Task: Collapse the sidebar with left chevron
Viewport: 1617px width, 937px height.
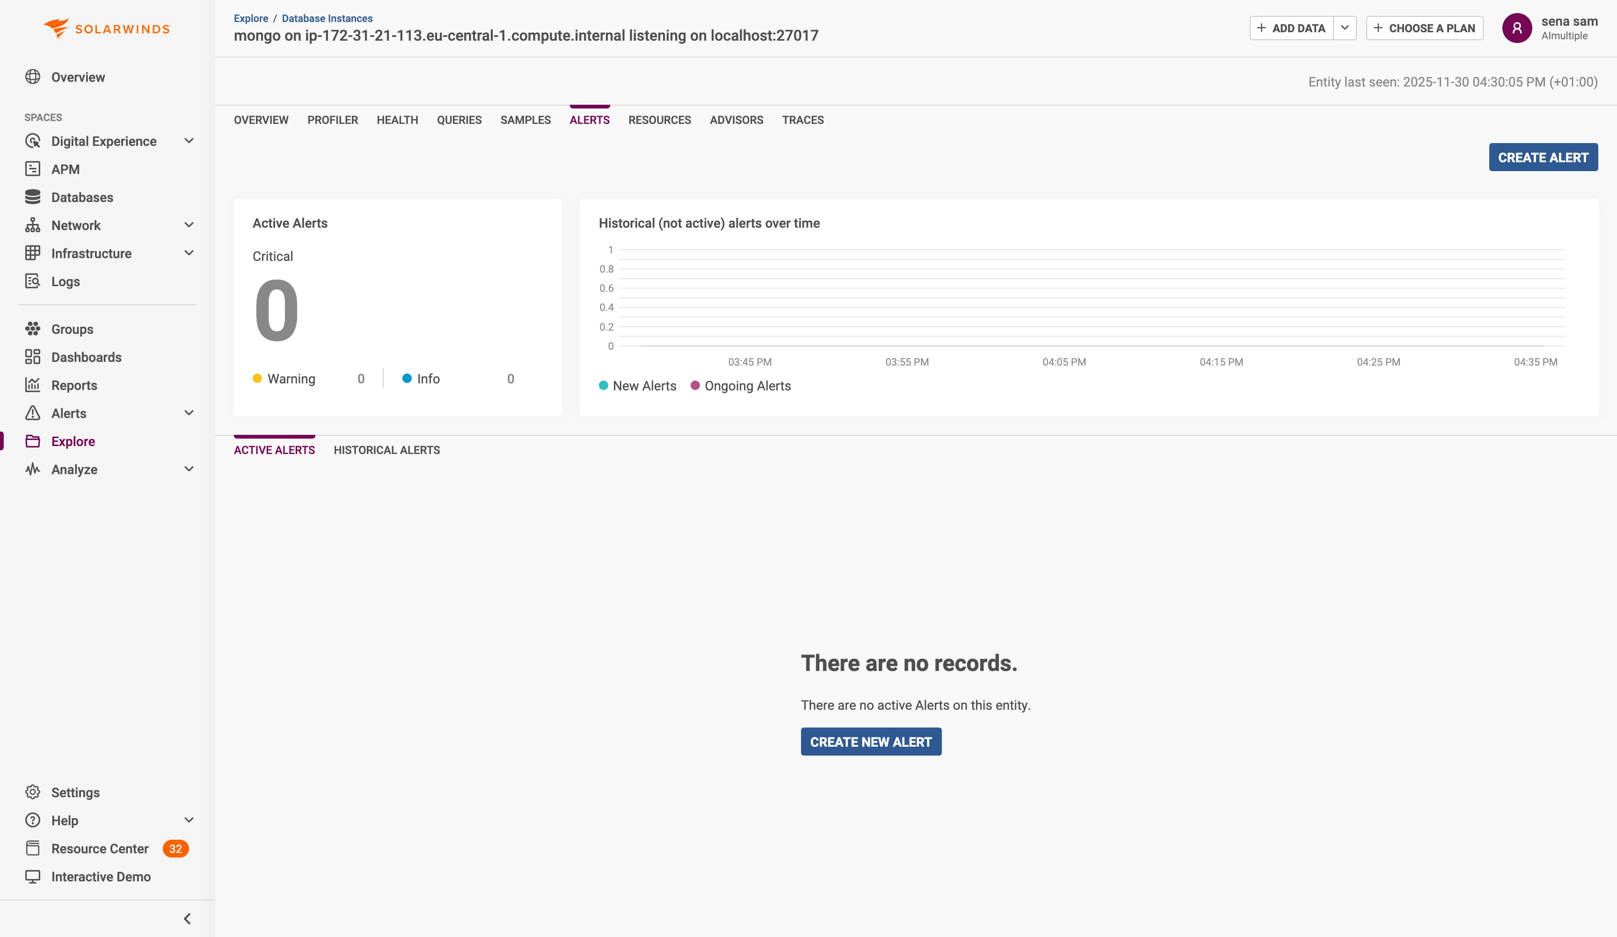Action: tap(187, 918)
